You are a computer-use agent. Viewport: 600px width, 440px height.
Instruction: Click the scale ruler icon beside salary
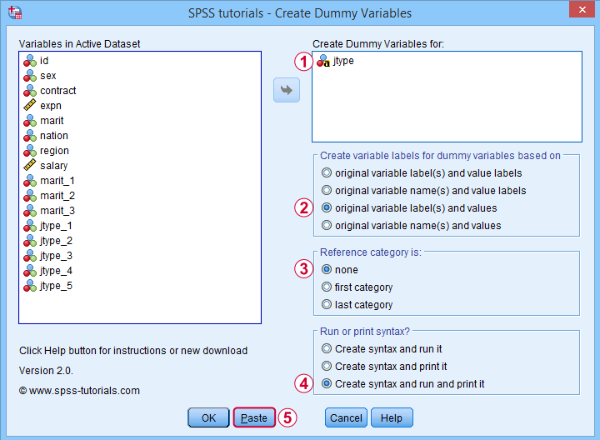[x=30, y=166]
